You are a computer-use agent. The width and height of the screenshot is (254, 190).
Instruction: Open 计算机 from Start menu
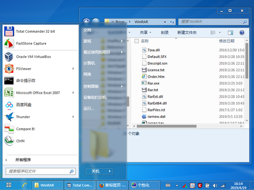89,63
